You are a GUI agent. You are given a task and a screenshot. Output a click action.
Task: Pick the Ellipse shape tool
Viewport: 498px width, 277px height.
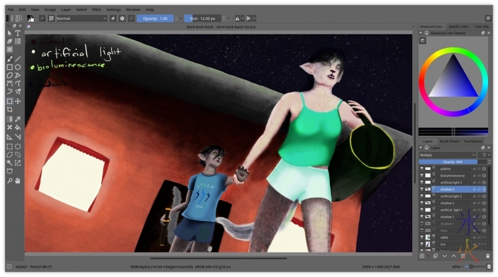(18, 67)
